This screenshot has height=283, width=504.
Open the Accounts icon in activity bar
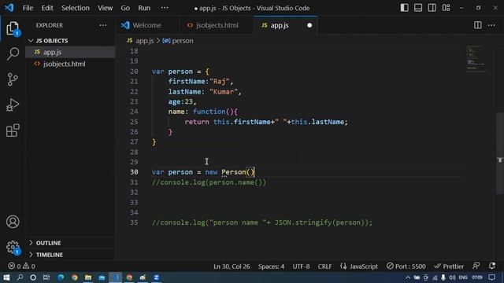pyautogui.click(x=13, y=222)
